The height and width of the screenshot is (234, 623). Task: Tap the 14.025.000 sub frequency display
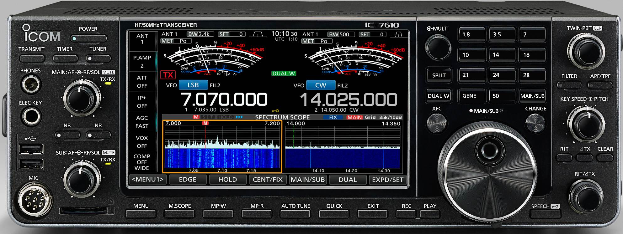point(349,99)
